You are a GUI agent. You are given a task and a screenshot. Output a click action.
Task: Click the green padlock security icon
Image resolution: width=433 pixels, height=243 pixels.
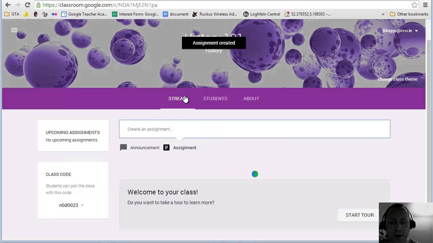point(39,5)
